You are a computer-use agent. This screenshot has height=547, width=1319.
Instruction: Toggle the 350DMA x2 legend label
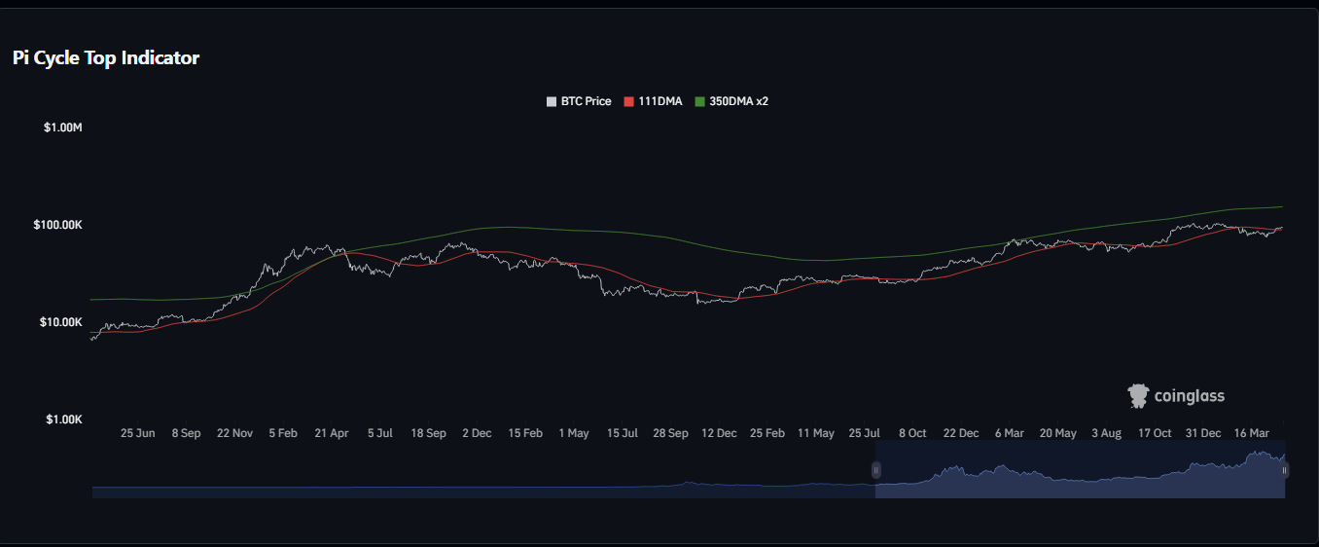tap(738, 101)
